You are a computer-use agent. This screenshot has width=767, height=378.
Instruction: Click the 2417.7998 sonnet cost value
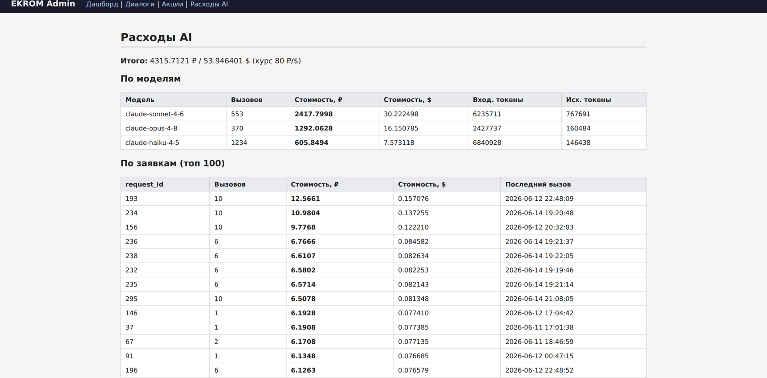pos(314,114)
